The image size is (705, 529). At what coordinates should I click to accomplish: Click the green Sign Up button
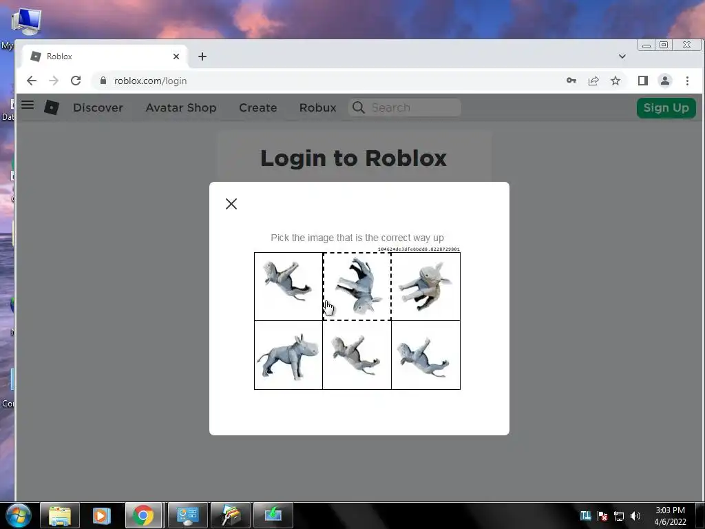click(666, 108)
